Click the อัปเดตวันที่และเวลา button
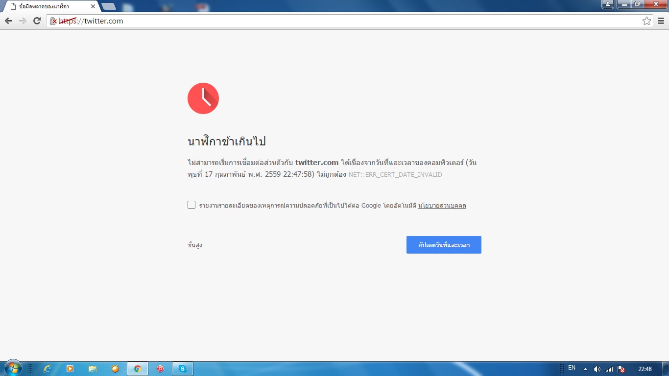 click(x=444, y=245)
